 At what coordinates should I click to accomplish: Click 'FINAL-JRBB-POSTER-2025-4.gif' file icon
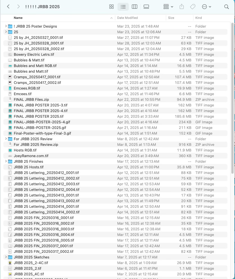point(10,122)
